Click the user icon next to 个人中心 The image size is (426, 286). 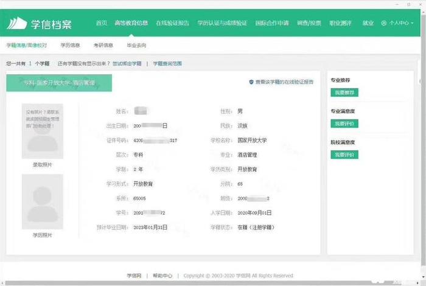(384, 23)
